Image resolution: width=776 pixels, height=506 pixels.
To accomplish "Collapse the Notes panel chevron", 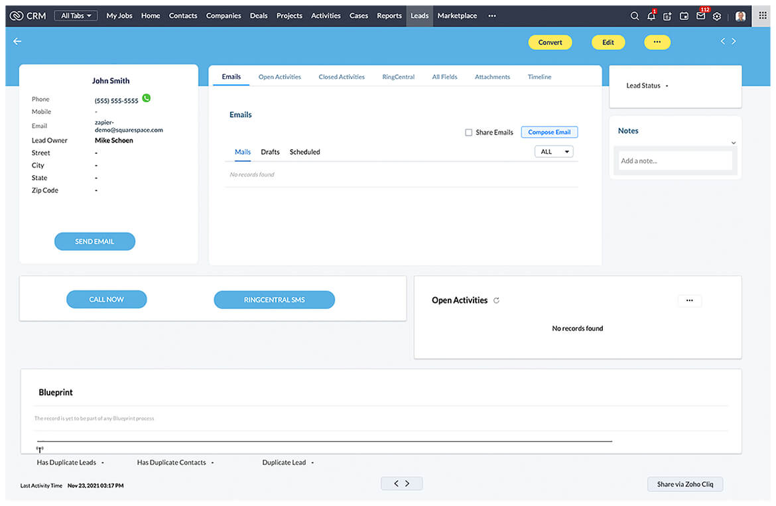I will [x=734, y=143].
